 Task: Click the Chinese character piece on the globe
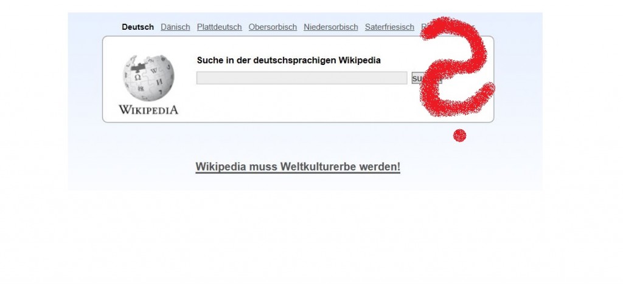pos(141,89)
